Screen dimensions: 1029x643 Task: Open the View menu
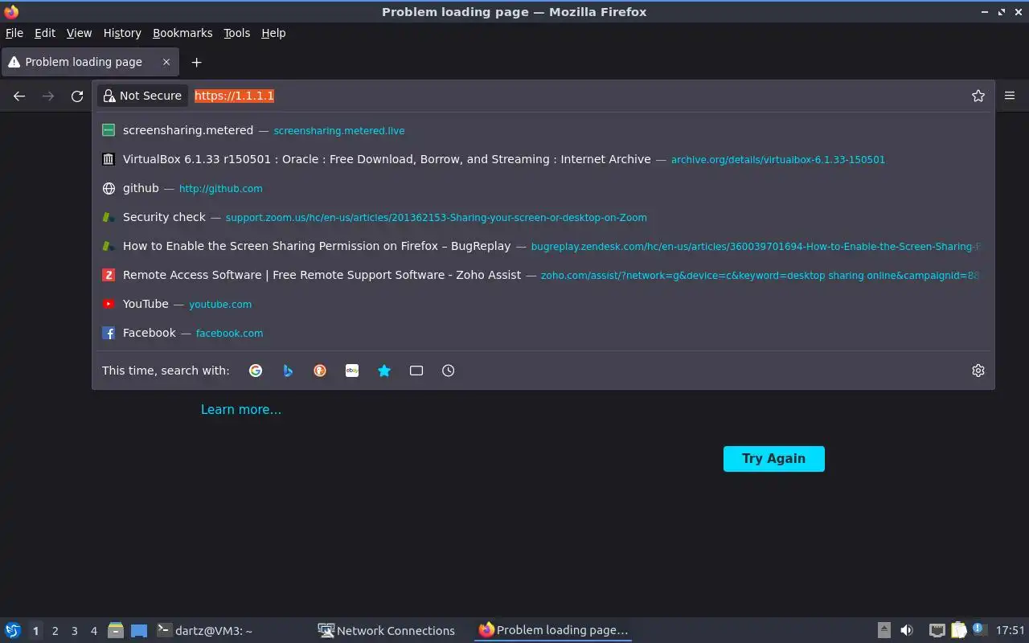[x=79, y=33]
